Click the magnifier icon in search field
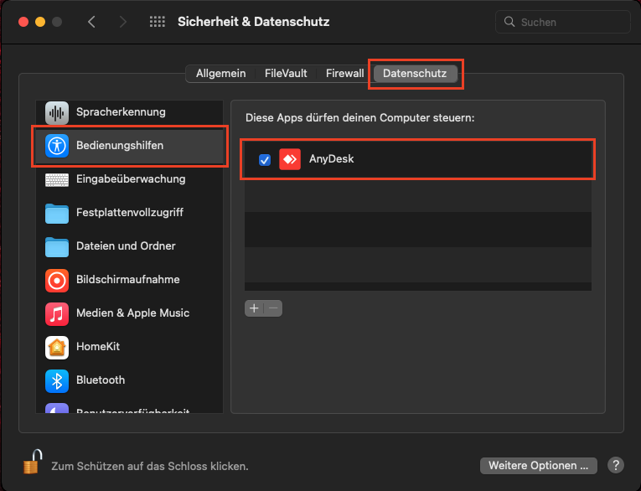The width and height of the screenshot is (641, 491). (x=509, y=22)
